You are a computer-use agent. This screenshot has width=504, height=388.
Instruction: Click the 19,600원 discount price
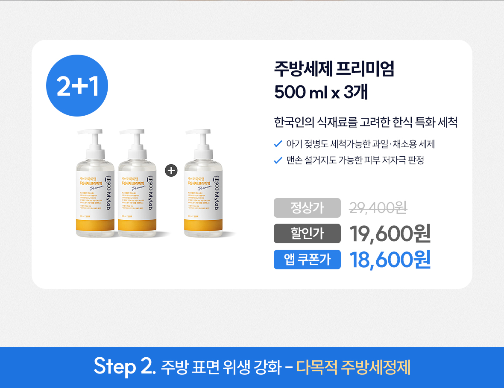tap(390, 233)
